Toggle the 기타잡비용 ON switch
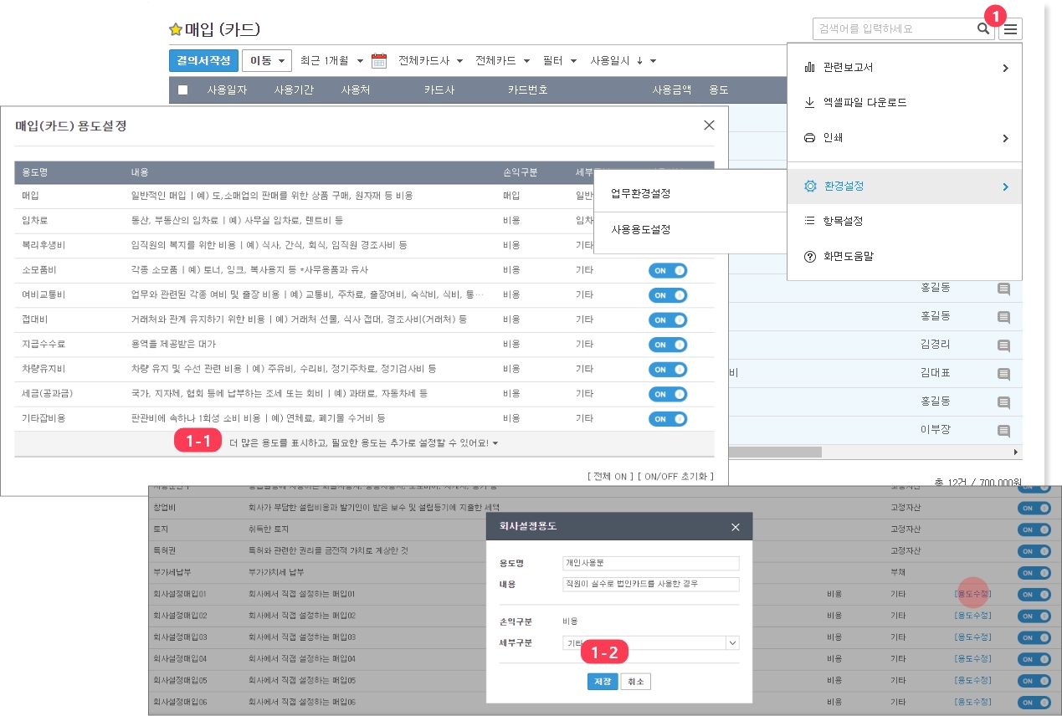The height and width of the screenshot is (716, 1062). (x=667, y=419)
